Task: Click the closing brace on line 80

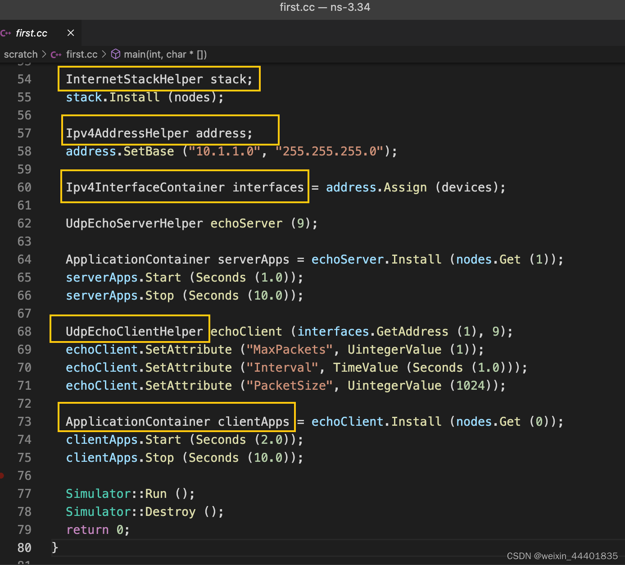Action: [x=55, y=547]
